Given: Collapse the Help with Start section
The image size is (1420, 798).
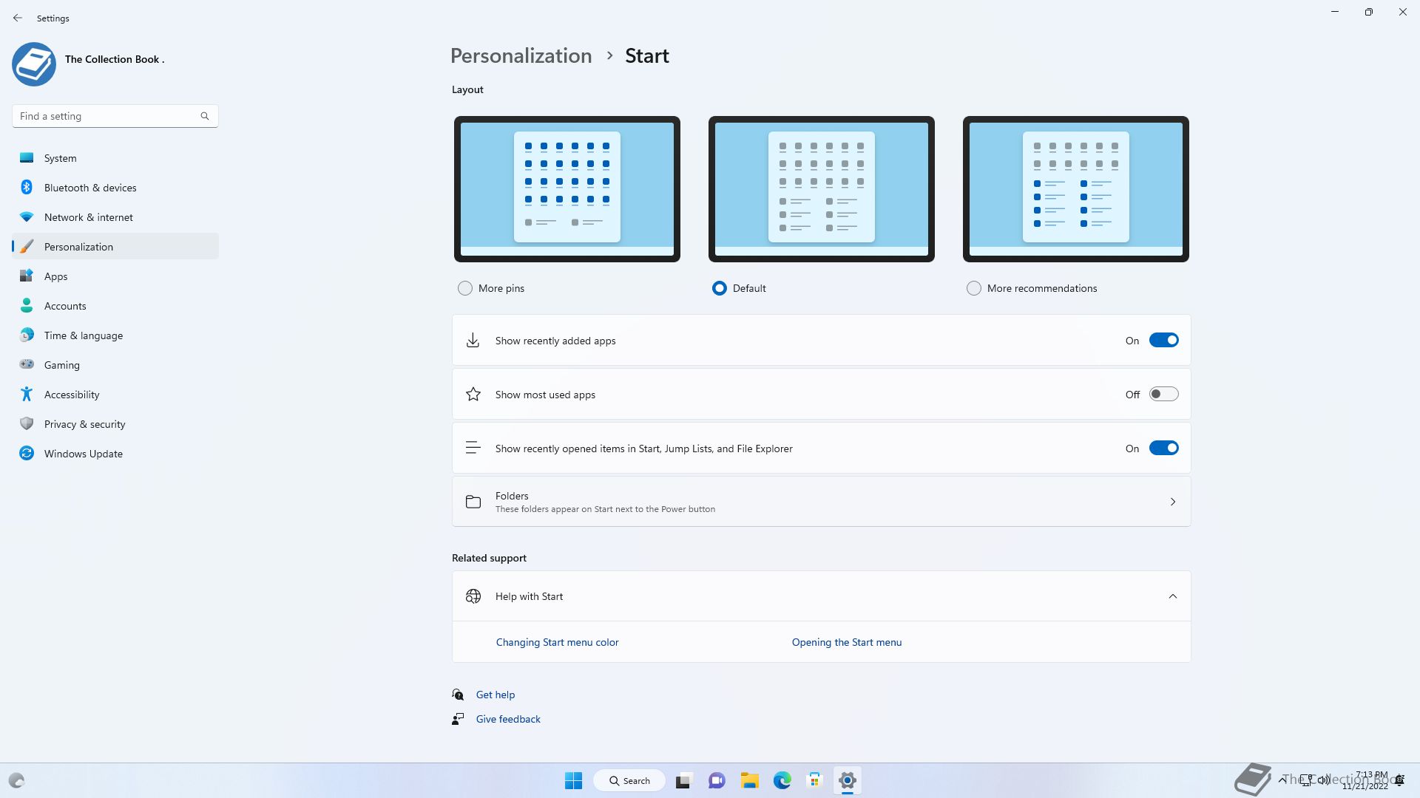Looking at the screenshot, I should pyautogui.click(x=1172, y=596).
